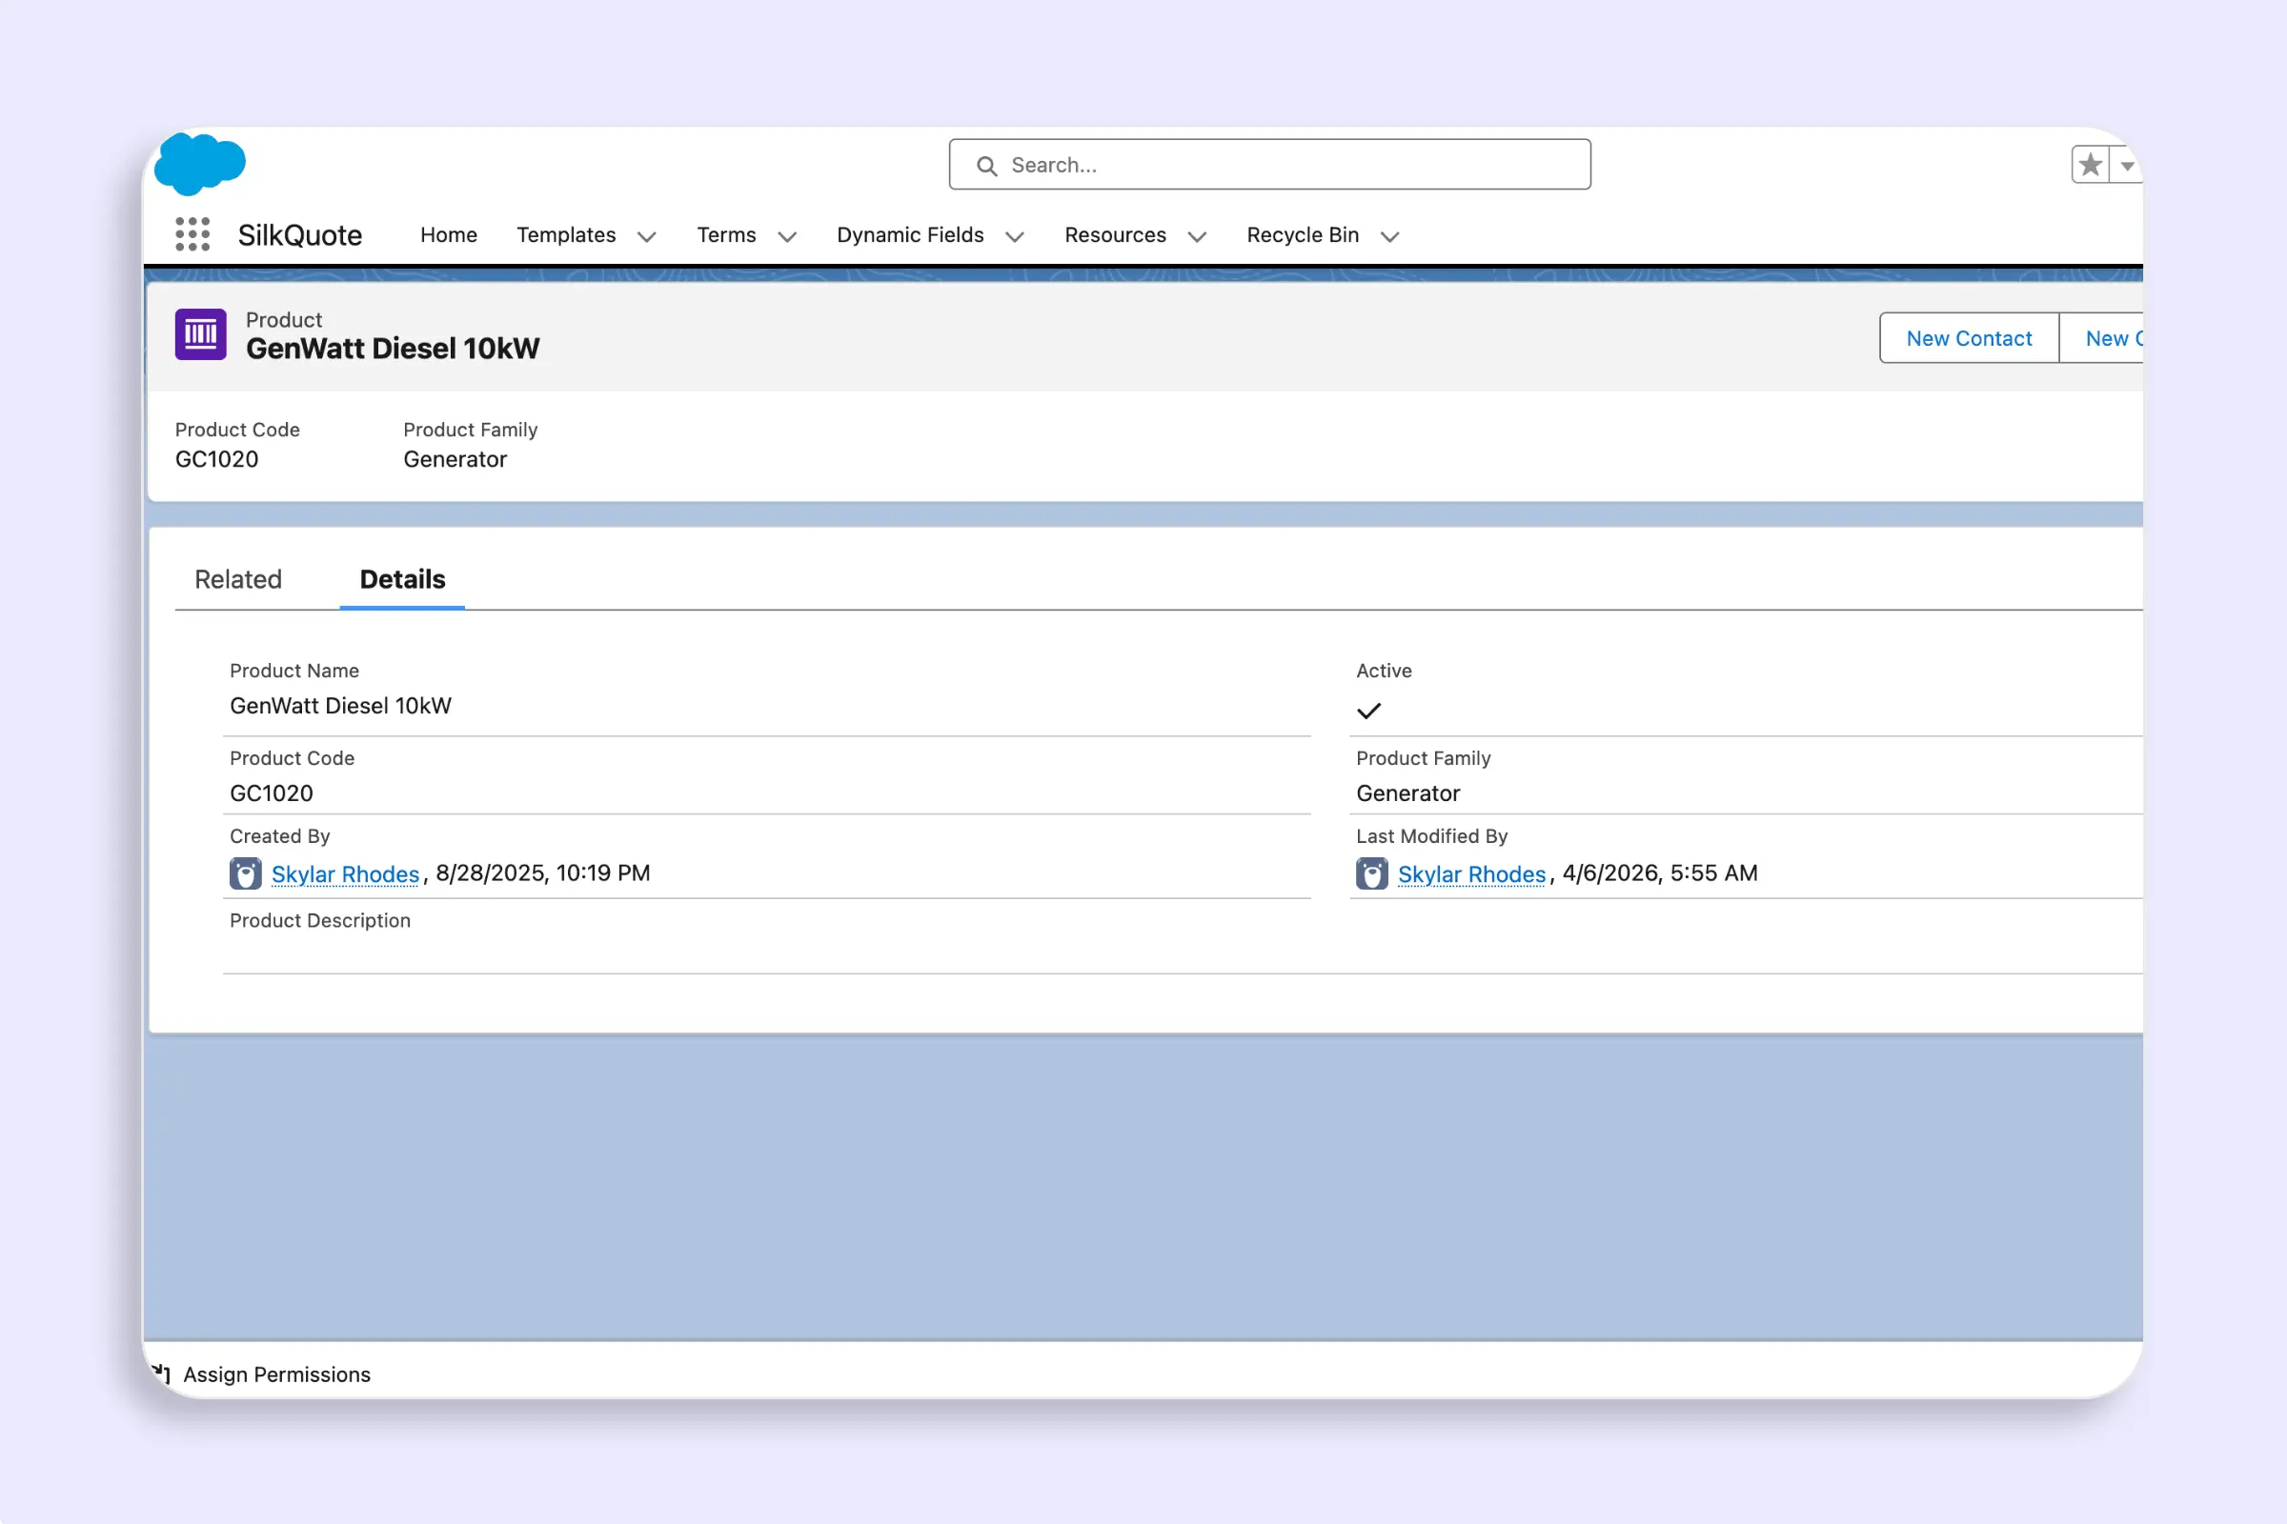The height and width of the screenshot is (1524, 2287).
Task: Expand the Templates menu chevron
Action: (x=647, y=236)
